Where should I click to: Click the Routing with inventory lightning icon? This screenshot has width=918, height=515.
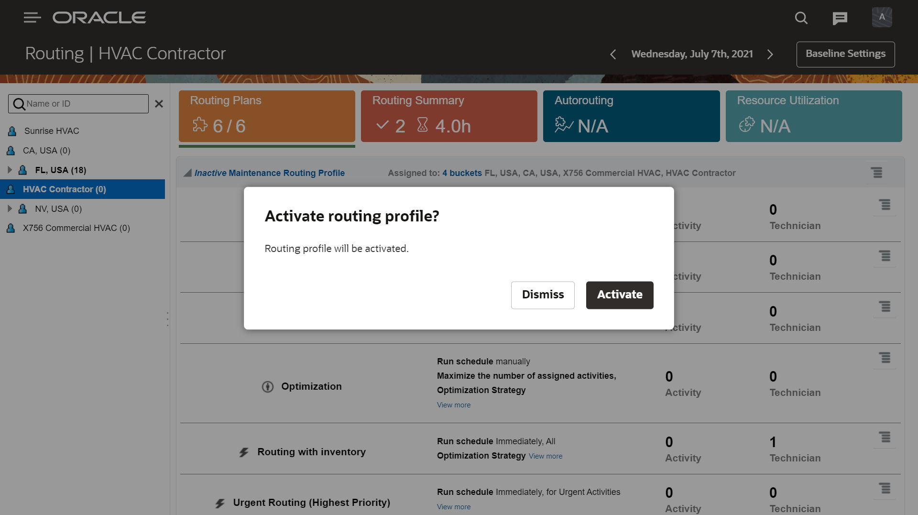click(x=244, y=452)
